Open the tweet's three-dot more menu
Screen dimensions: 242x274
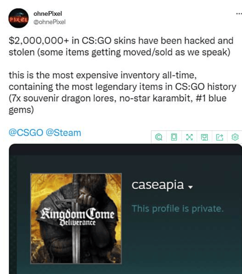coord(239,14)
